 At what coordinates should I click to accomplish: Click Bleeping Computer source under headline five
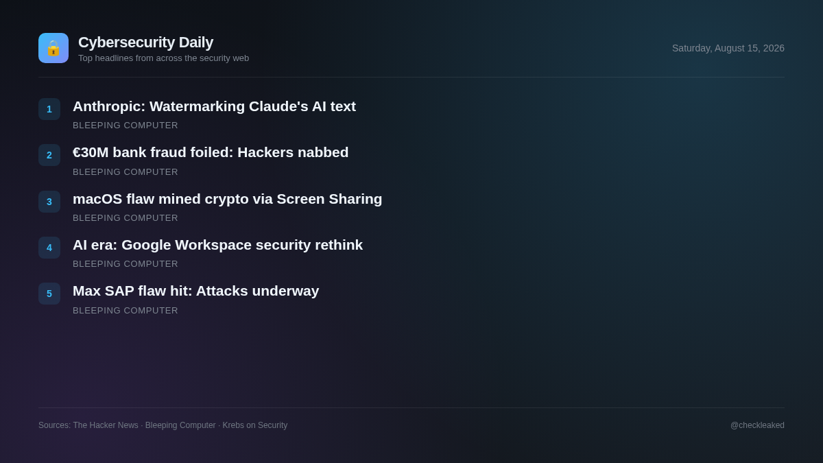pos(126,311)
